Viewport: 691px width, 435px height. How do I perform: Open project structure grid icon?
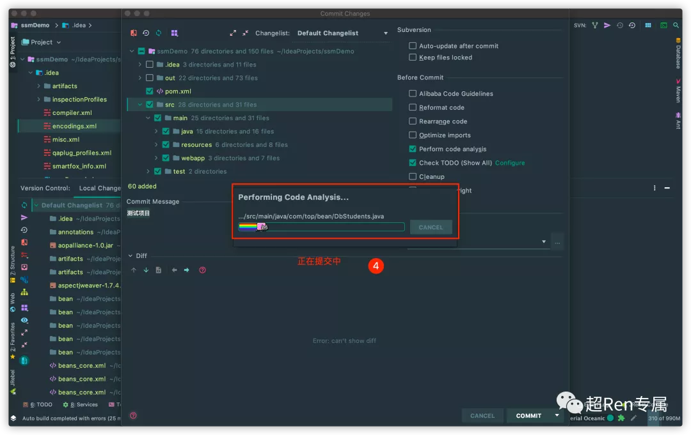(x=647, y=25)
